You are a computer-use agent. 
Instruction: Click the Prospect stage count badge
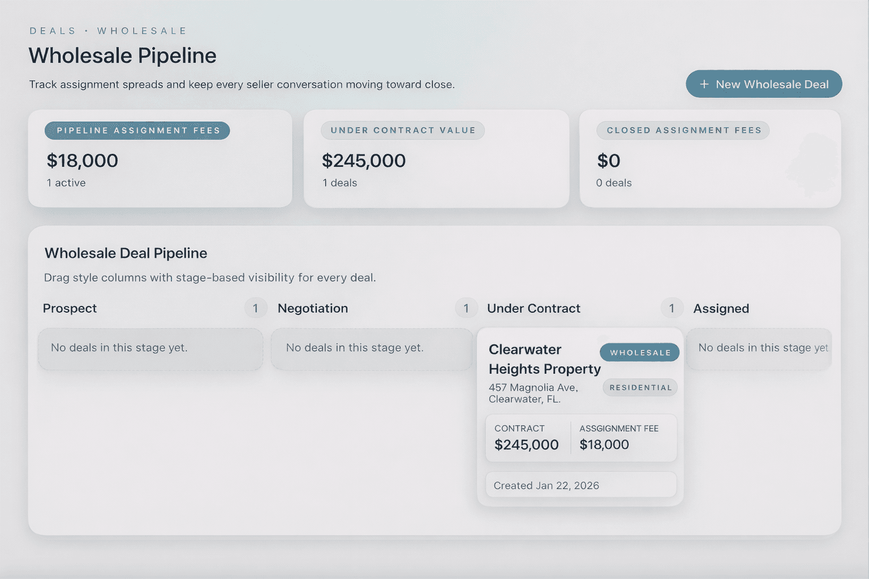(x=256, y=308)
